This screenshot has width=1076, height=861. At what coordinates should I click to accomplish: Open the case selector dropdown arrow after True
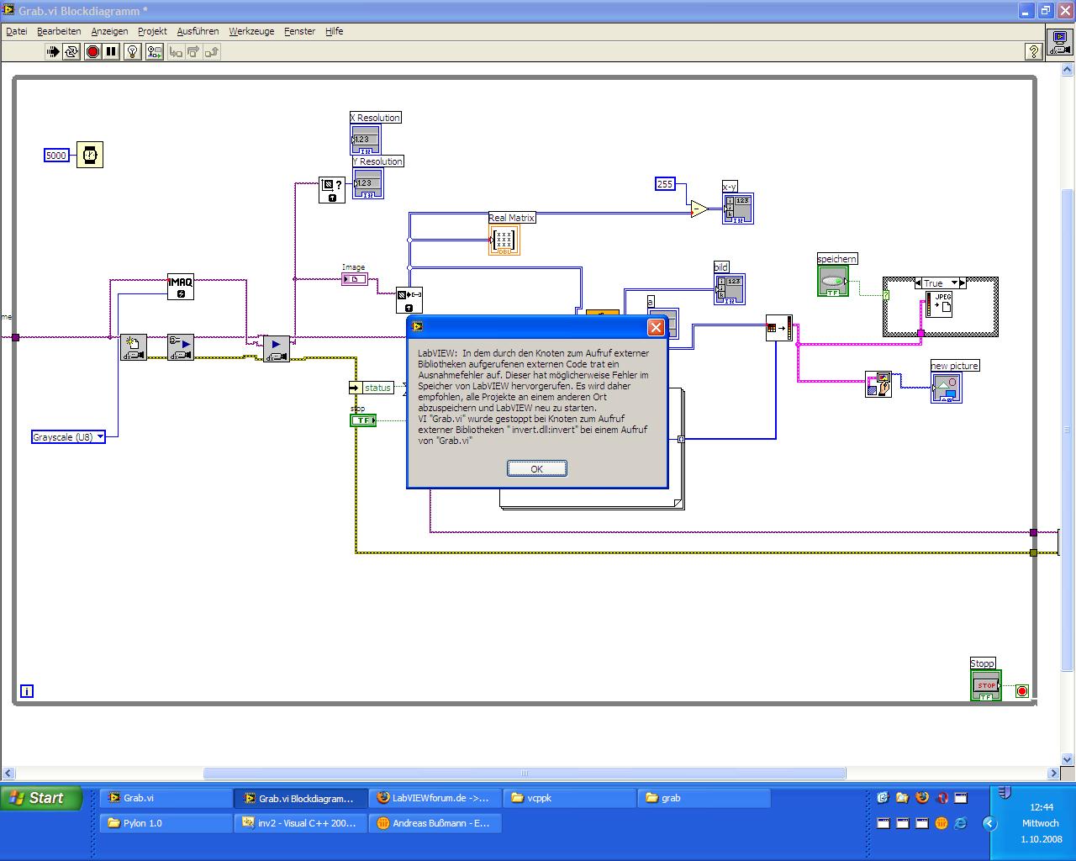click(x=954, y=283)
